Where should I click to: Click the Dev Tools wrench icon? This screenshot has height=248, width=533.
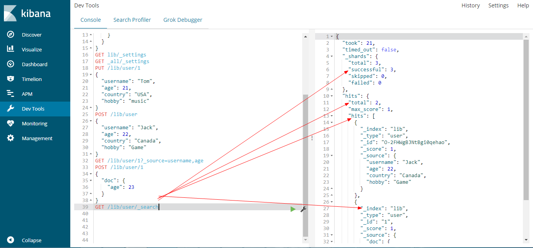click(11, 109)
